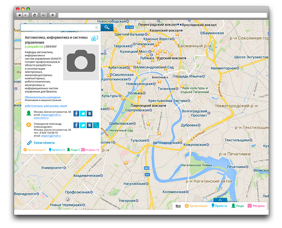Open the organization's Facebook page icon
282x228 pixels.
click(x=76, y=114)
